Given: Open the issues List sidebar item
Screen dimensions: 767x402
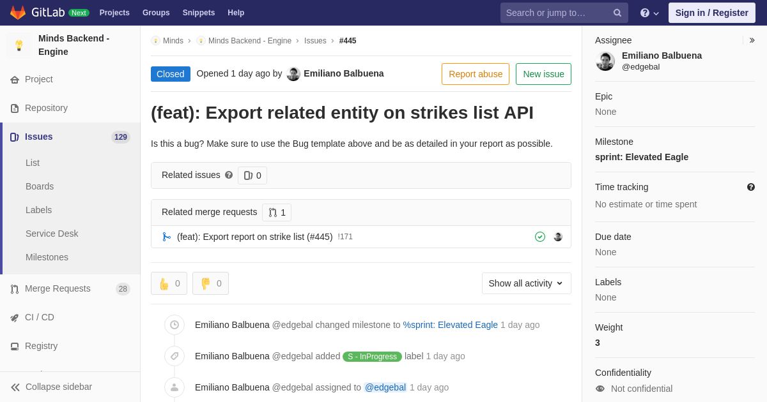Looking at the screenshot, I should (33, 163).
